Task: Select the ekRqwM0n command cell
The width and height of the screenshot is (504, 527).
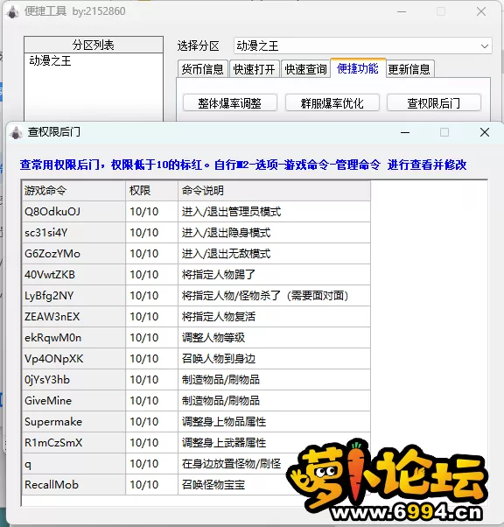Action: coord(73,338)
